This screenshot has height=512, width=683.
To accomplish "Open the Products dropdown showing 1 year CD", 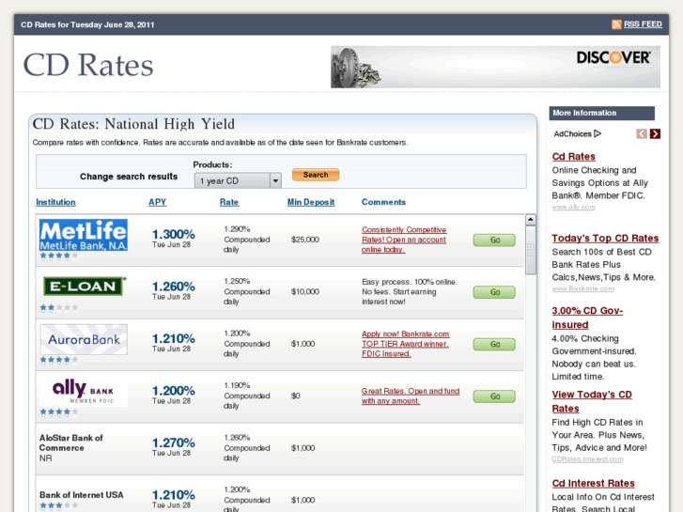I will (238, 180).
